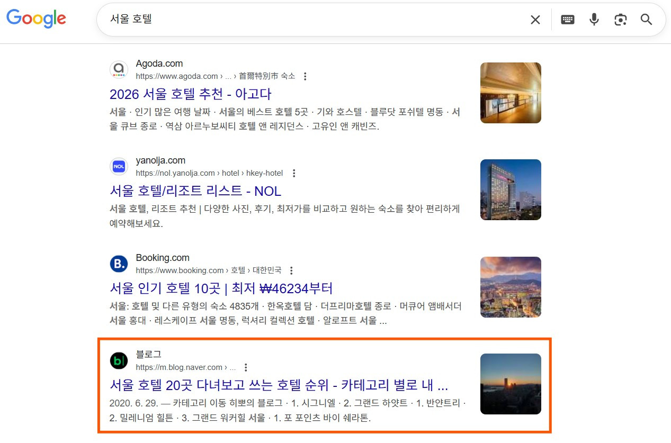
Task: Click the yanolja NOL favicon icon
Action: point(119,166)
